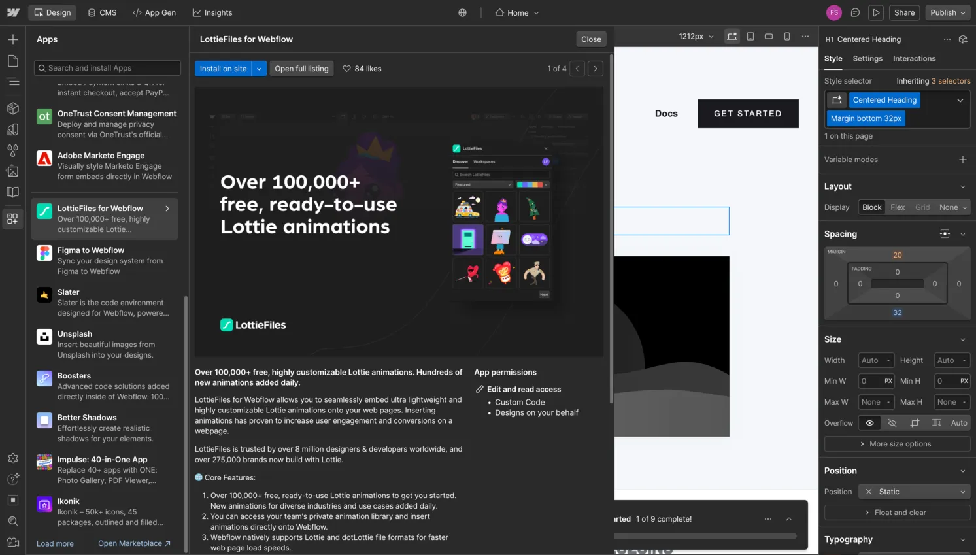This screenshot has height=555, width=976.
Task: Open the Components panel
Action: tap(13, 109)
